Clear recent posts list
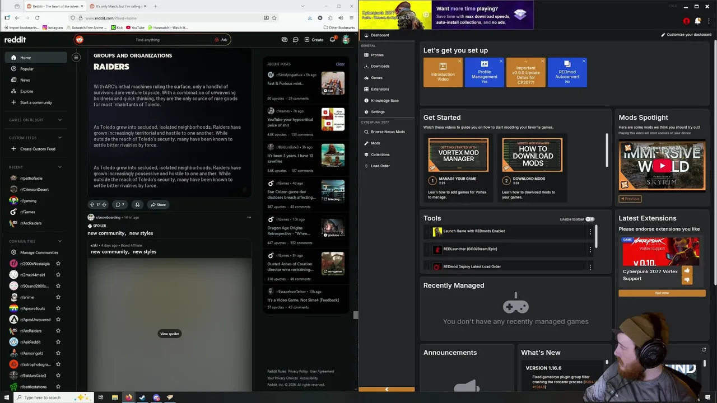 tap(340, 64)
